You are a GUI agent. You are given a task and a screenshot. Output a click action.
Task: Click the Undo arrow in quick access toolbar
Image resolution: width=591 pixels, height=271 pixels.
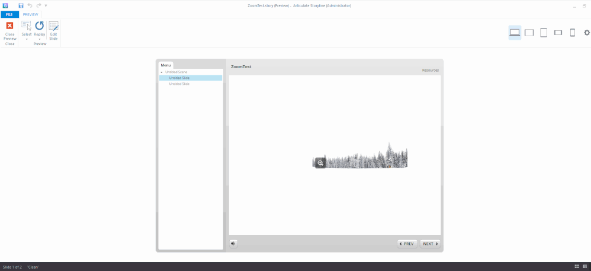30,5
